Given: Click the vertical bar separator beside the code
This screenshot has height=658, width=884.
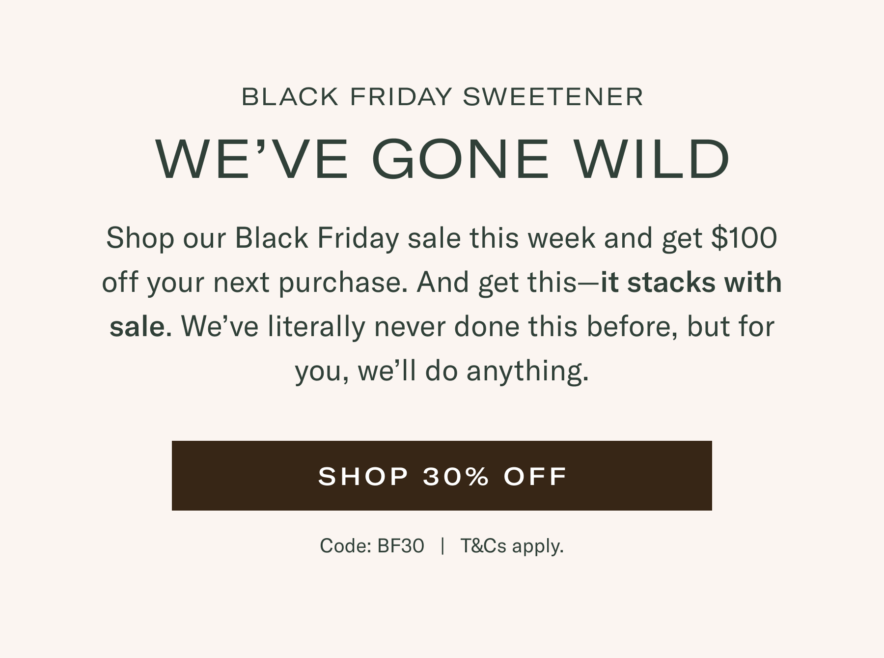Looking at the screenshot, I should click(x=442, y=546).
